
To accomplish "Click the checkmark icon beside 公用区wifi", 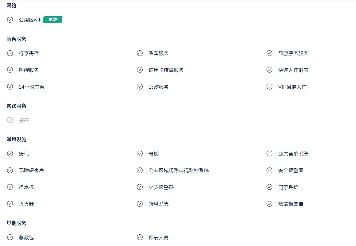I will (10, 20).
